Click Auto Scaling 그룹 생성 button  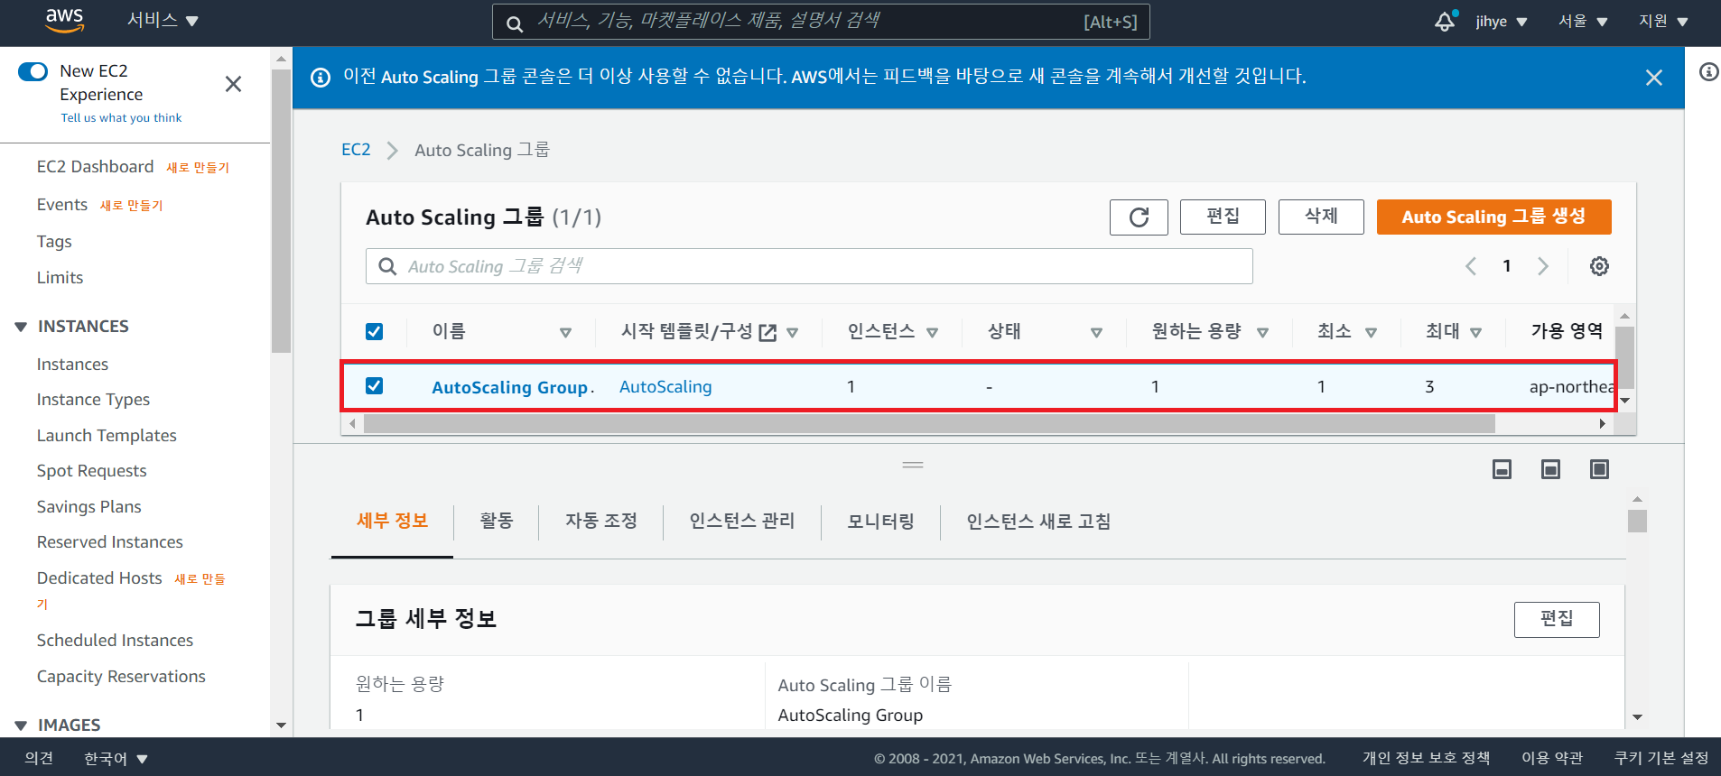(x=1493, y=217)
